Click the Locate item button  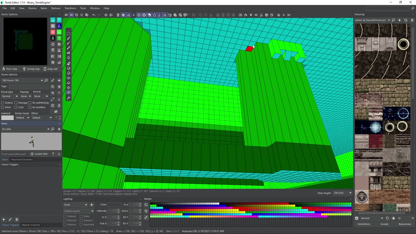click(x=39, y=154)
